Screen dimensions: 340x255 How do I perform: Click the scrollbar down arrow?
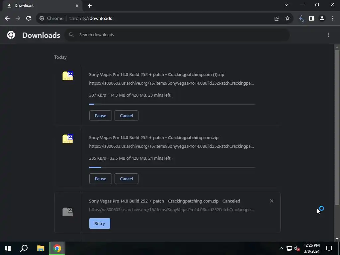point(337,239)
